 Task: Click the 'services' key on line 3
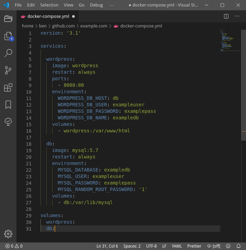(52, 46)
